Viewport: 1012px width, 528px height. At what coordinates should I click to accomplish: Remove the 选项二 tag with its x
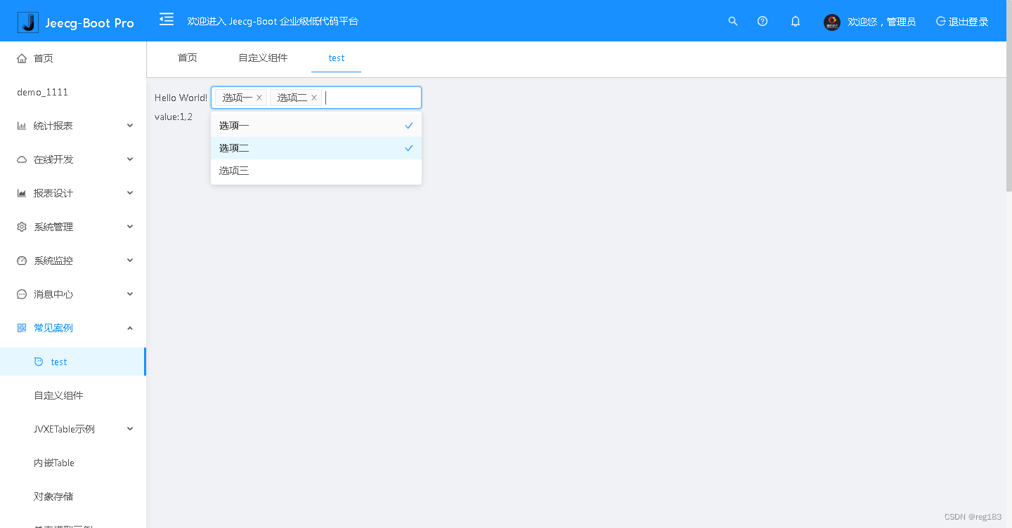pos(314,98)
